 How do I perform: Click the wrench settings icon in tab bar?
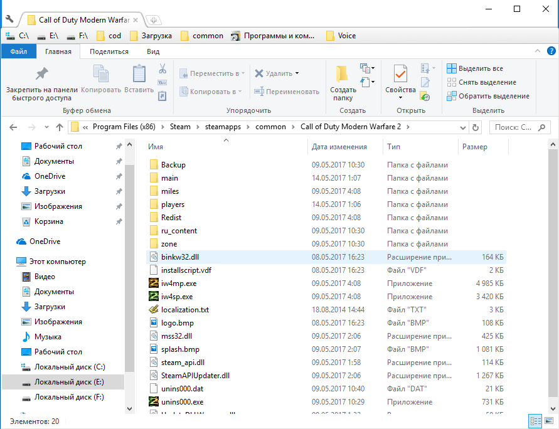point(9,19)
